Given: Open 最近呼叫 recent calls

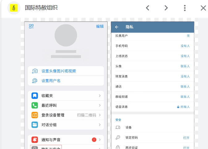Looking at the screenshot, I should pos(66,105).
